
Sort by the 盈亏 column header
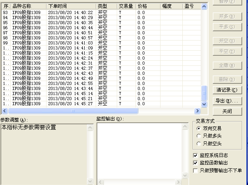[x=192, y=6]
